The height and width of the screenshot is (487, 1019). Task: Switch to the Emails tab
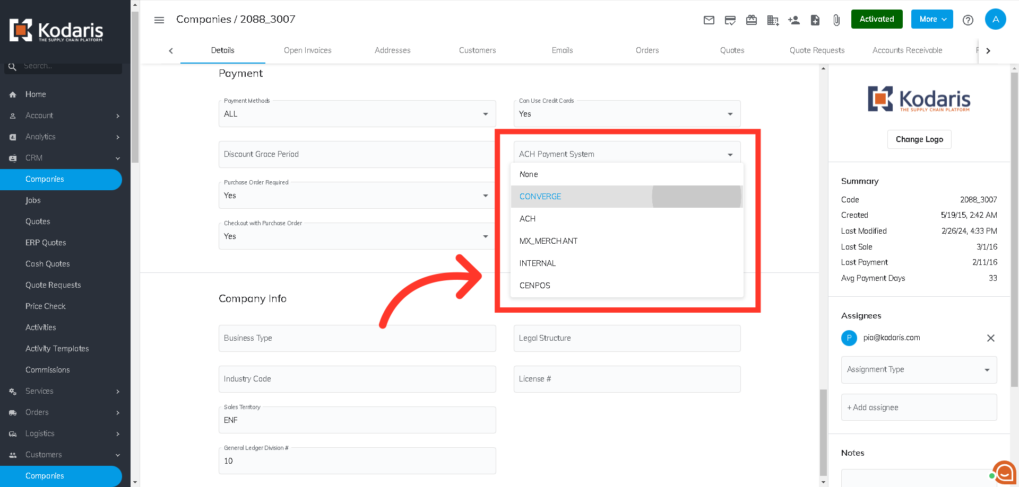pos(563,50)
